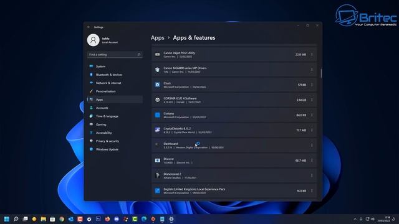Click the Dishonored 2 app icon
Viewport: 399px width, 224px height.
click(158, 175)
